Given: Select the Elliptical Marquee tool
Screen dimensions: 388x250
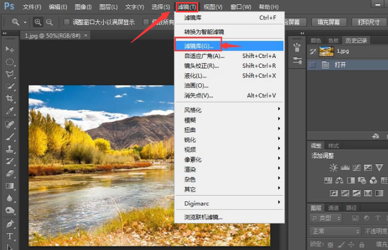Looking at the screenshot, I should click(10, 62).
